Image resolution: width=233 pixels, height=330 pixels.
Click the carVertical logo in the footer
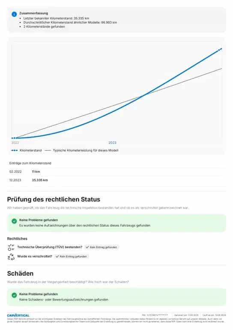(18, 315)
